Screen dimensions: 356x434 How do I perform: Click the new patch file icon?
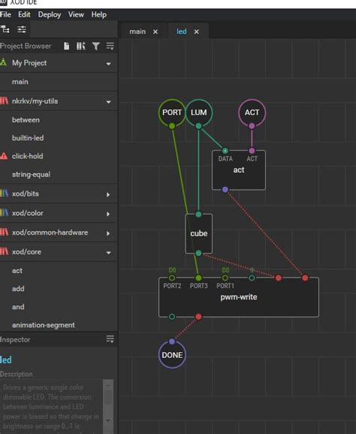pyautogui.click(x=66, y=46)
